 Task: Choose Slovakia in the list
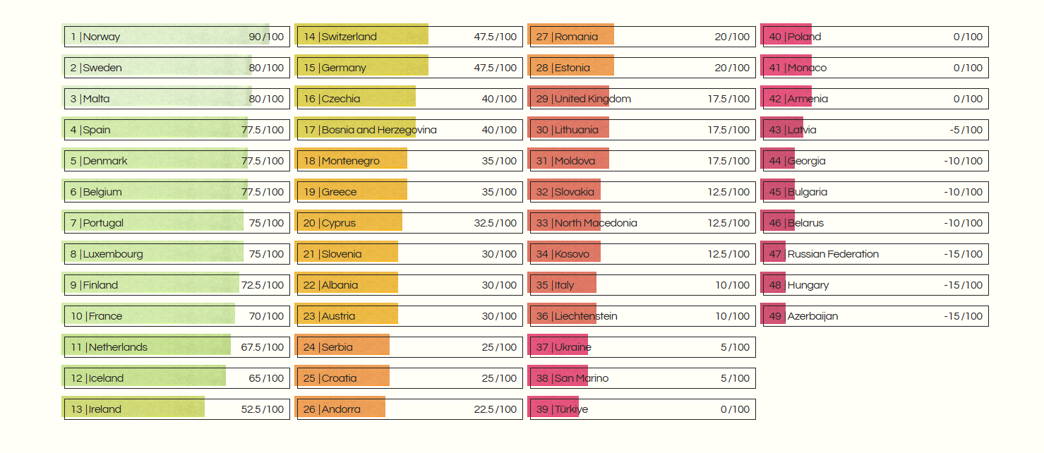point(643,192)
